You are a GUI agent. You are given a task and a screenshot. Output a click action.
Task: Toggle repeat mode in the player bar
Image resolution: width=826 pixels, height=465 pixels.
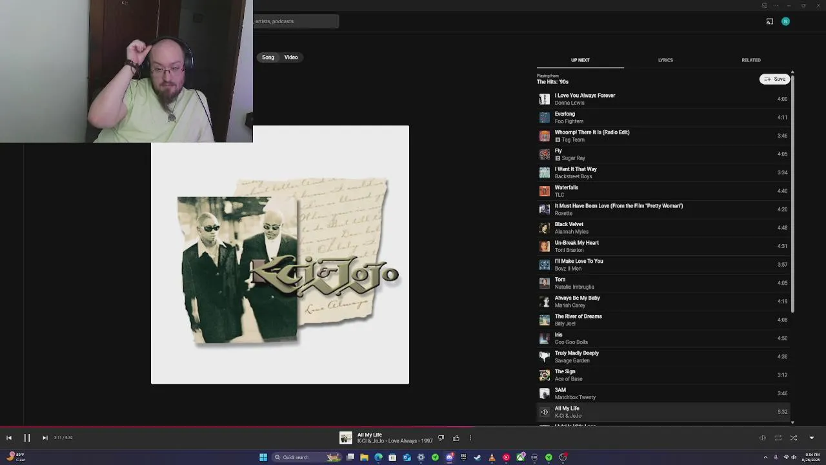[778, 438]
